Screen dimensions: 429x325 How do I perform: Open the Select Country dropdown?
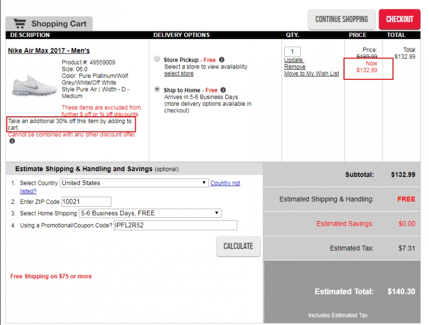(134, 183)
